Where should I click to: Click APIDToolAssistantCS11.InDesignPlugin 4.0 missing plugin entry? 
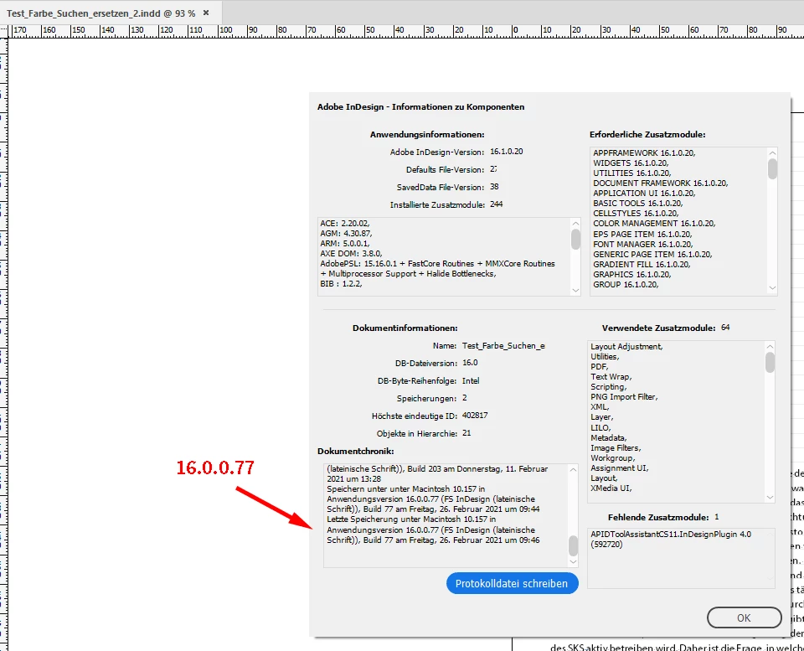(671, 540)
